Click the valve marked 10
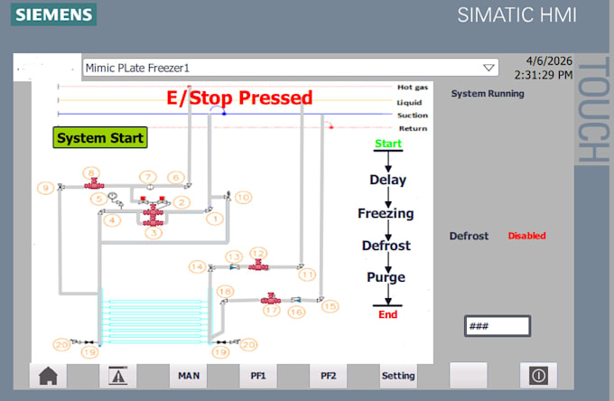The height and width of the screenshot is (401, 614). click(x=228, y=196)
